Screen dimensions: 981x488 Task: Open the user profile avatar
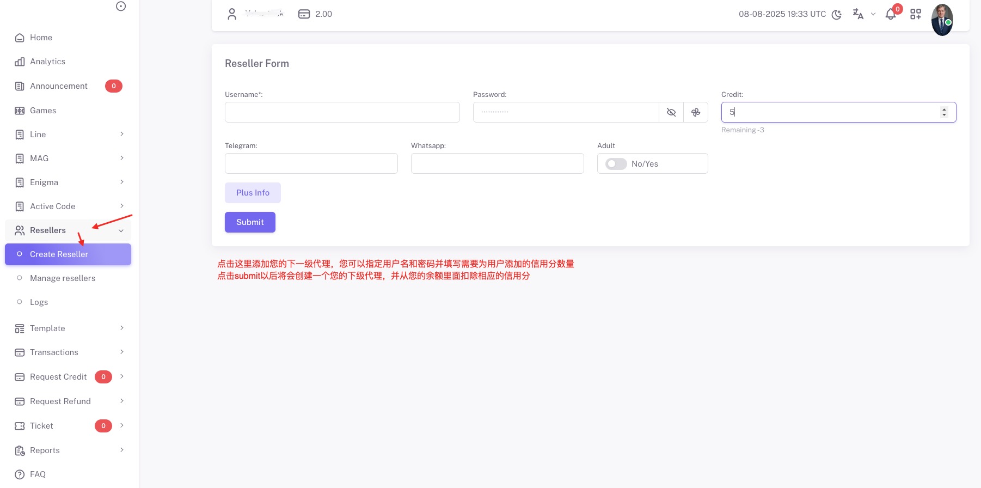[942, 20]
